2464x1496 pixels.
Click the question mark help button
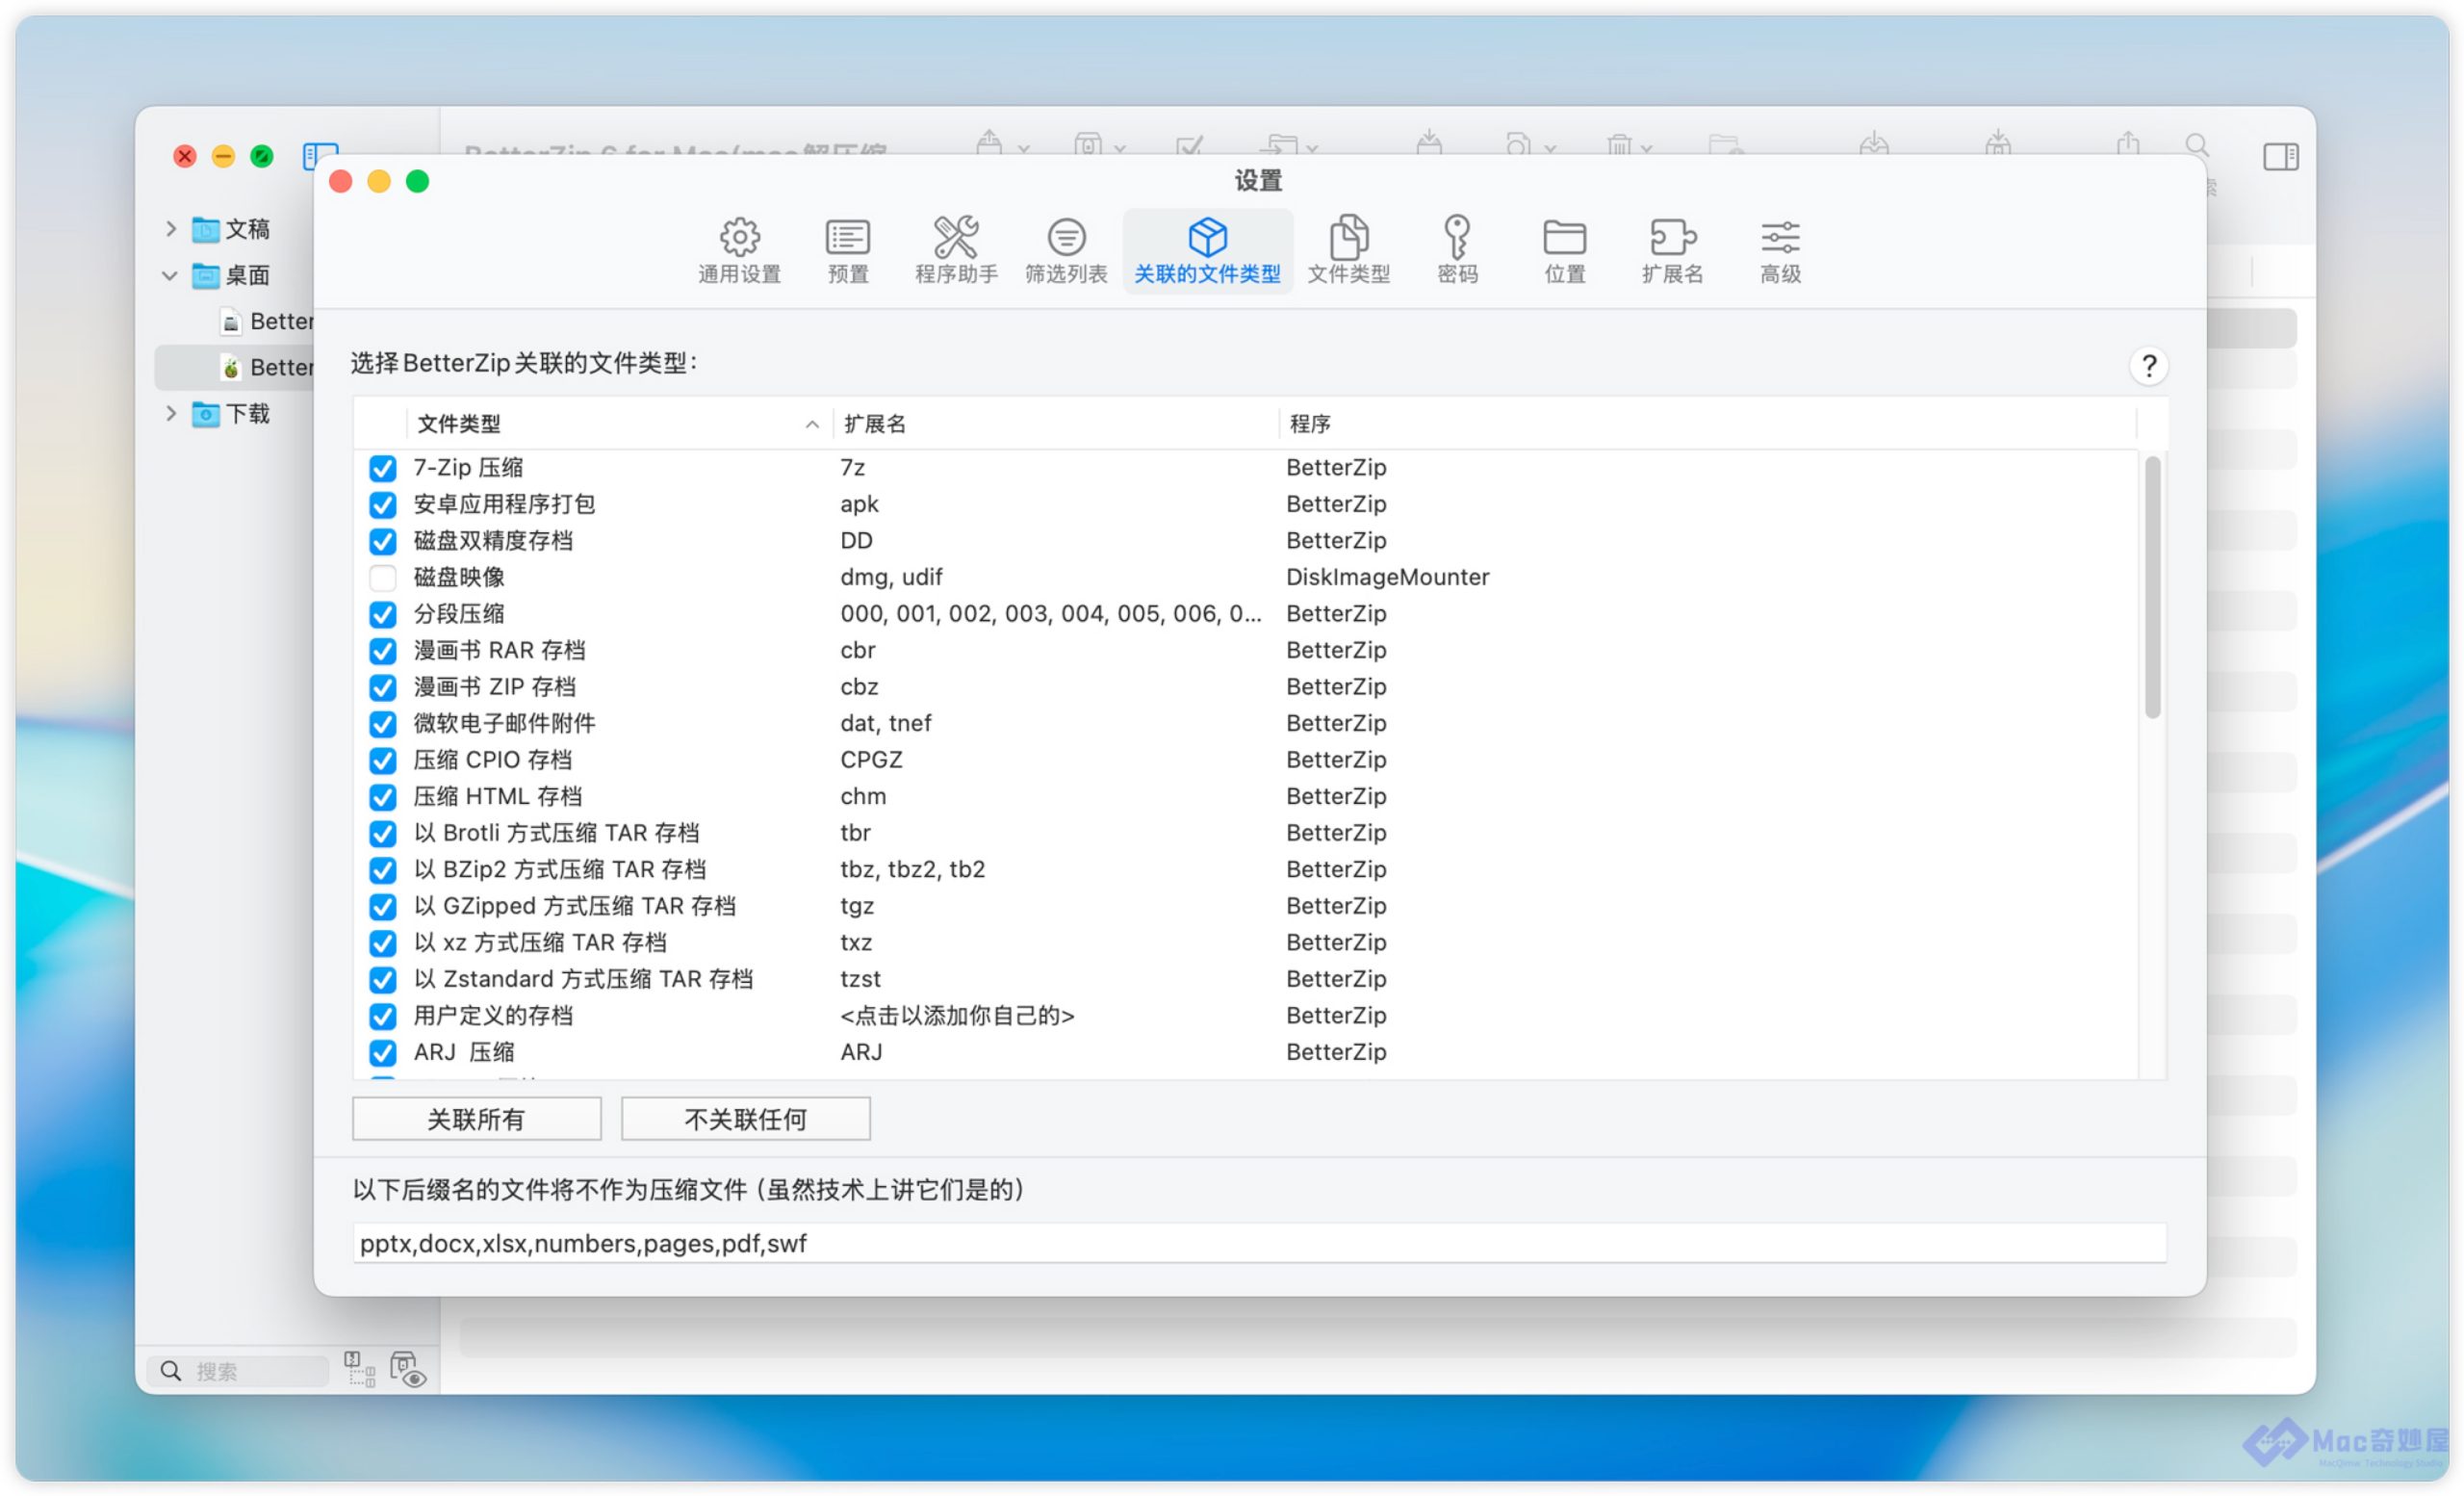pyautogui.click(x=2148, y=366)
